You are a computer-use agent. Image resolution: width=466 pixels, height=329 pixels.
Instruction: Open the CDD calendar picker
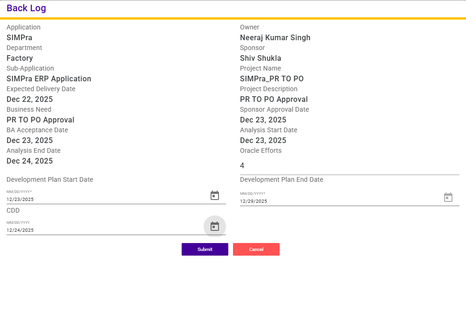[214, 227]
